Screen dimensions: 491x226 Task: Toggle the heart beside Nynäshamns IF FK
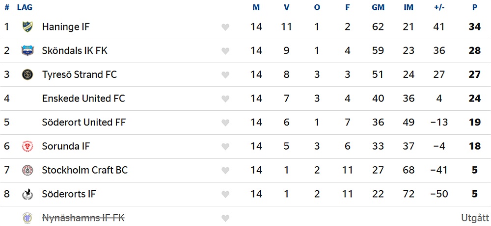point(225,218)
